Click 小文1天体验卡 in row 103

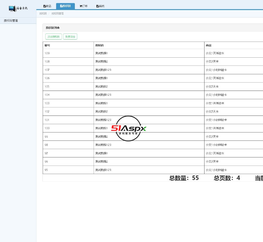click(215, 103)
